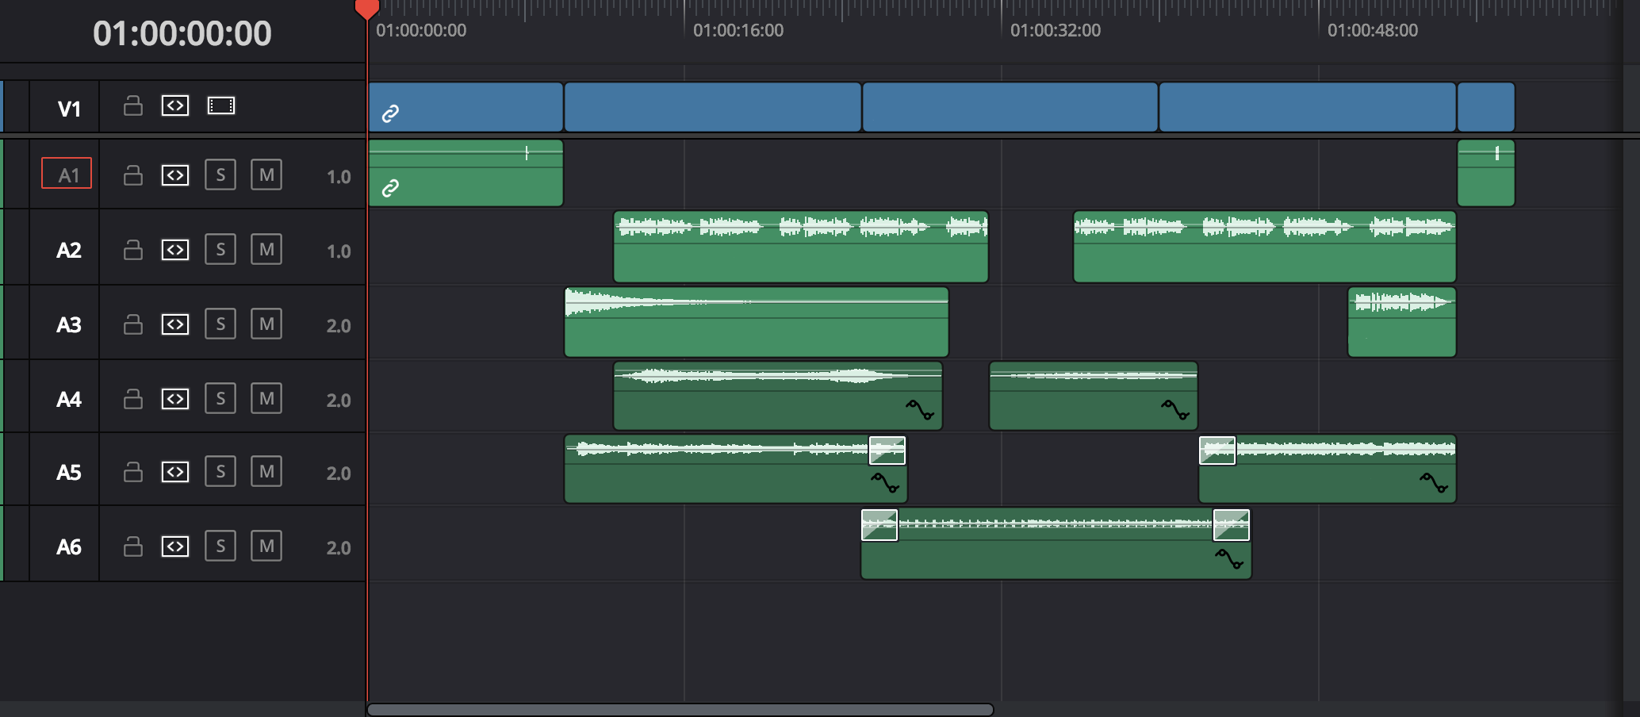Open the curve icon on first A5 clip
Image resolution: width=1640 pixels, height=717 pixels.
tap(885, 482)
